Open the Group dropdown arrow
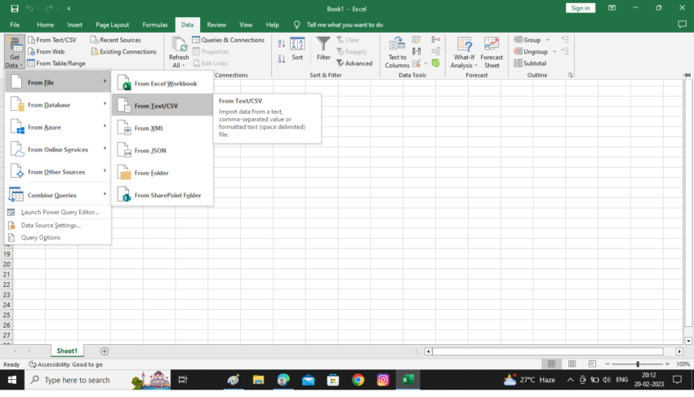Image resolution: width=694 pixels, height=397 pixels. [x=548, y=40]
